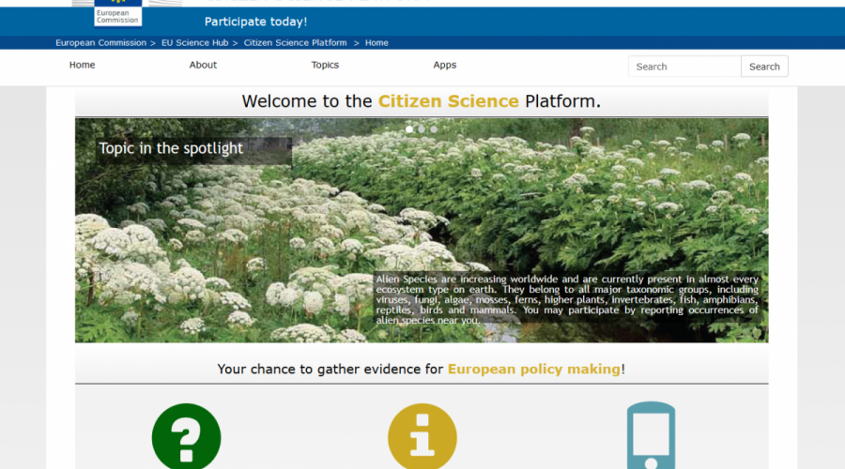Click the European Commission logo
The width and height of the screenshot is (845, 469).
[118, 14]
